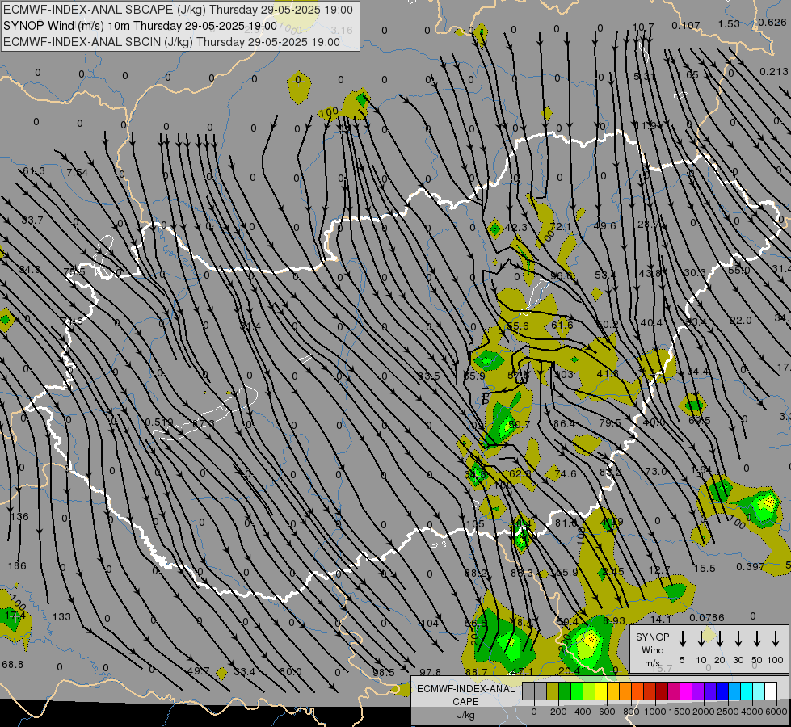Click the map value 98.5

[384, 673]
